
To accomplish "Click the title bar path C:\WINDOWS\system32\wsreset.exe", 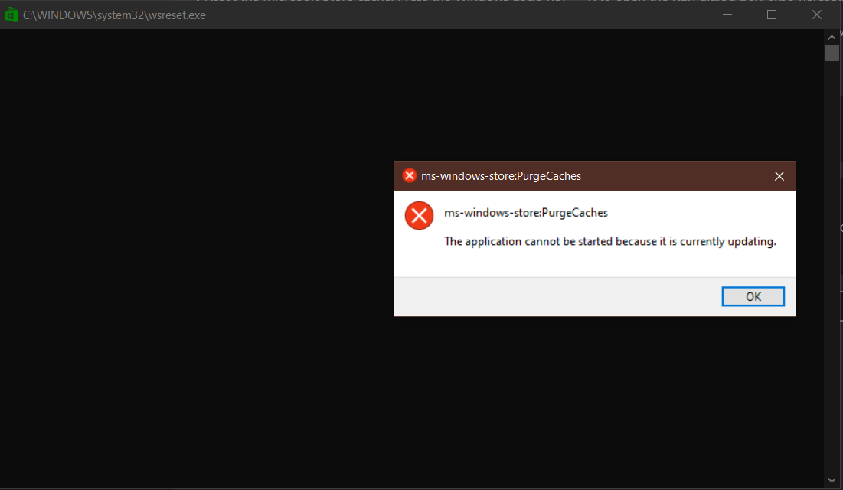I will (x=113, y=15).
